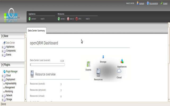Expand the Cloud plugin node
The height and width of the screenshot is (106, 170).
pos(2,76)
